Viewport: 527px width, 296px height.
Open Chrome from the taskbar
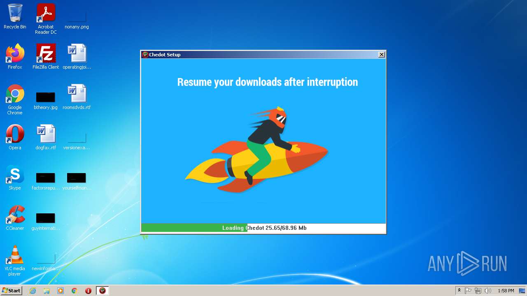(x=75, y=291)
